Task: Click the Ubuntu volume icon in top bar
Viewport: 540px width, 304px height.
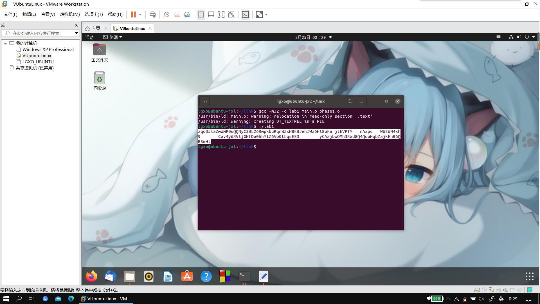Action: (x=519, y=37)
